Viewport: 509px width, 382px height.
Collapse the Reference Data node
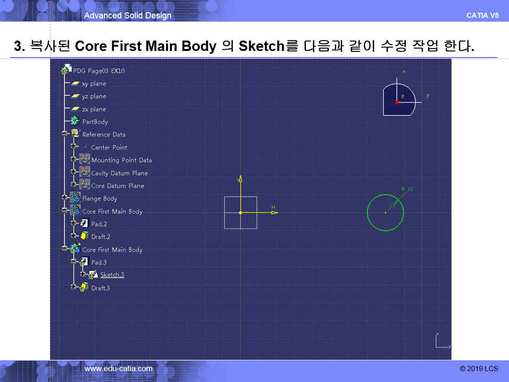[65, 134]
